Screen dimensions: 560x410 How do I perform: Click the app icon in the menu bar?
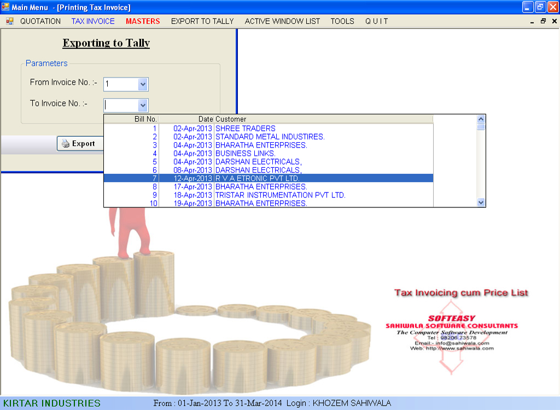(10, 21)
